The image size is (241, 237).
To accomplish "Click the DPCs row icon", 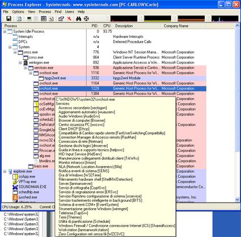I will [x=15, y=42].
